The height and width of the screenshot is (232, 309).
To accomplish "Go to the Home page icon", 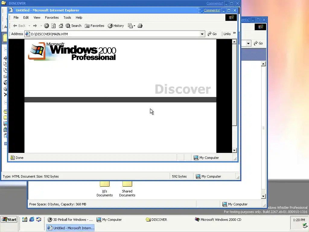I will coord(61,26).
